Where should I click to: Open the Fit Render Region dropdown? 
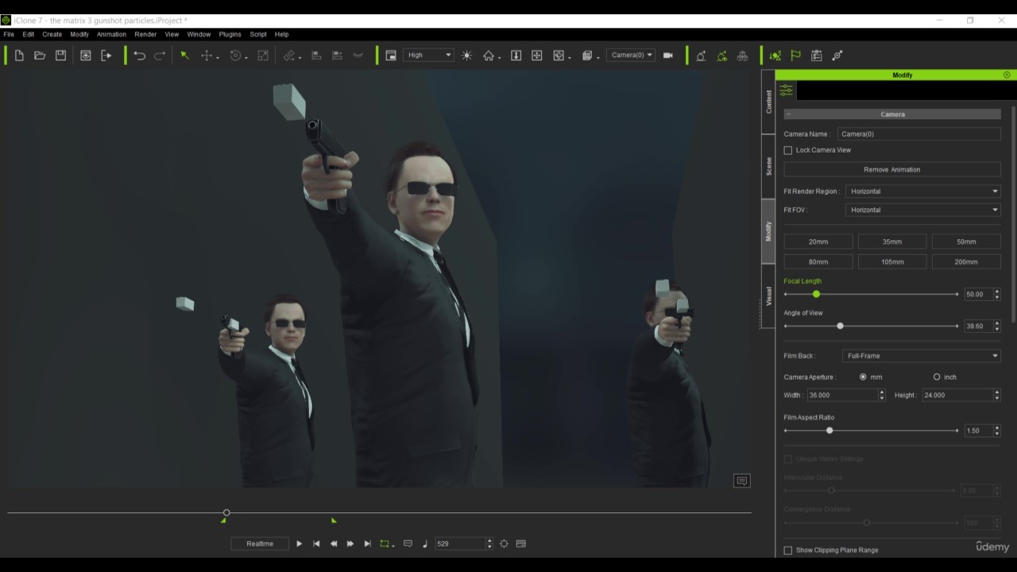pyautogui.click(x=922, y=191)
